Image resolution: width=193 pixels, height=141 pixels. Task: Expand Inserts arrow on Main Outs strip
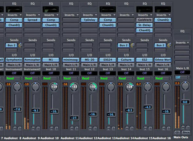coord(188,43)
